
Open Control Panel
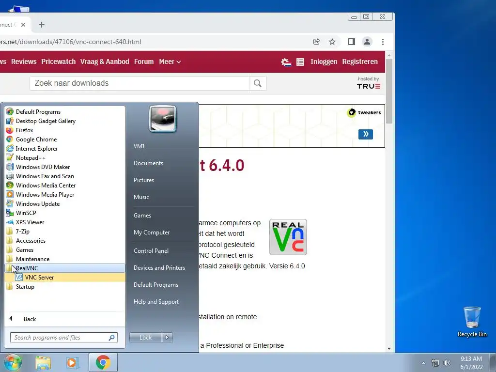pyautogui.click(x=151, y=251)
